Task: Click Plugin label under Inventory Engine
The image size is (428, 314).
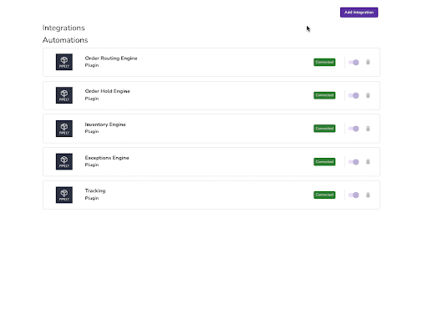Action: coord(92,132)
